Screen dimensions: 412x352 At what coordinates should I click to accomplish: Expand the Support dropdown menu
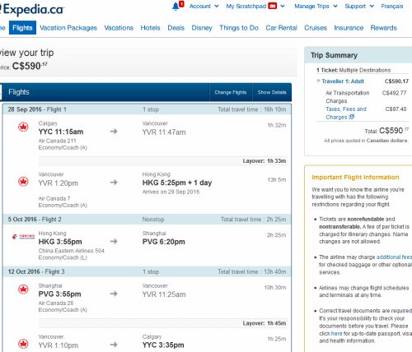pyautogui.click(x=359, y=6)
